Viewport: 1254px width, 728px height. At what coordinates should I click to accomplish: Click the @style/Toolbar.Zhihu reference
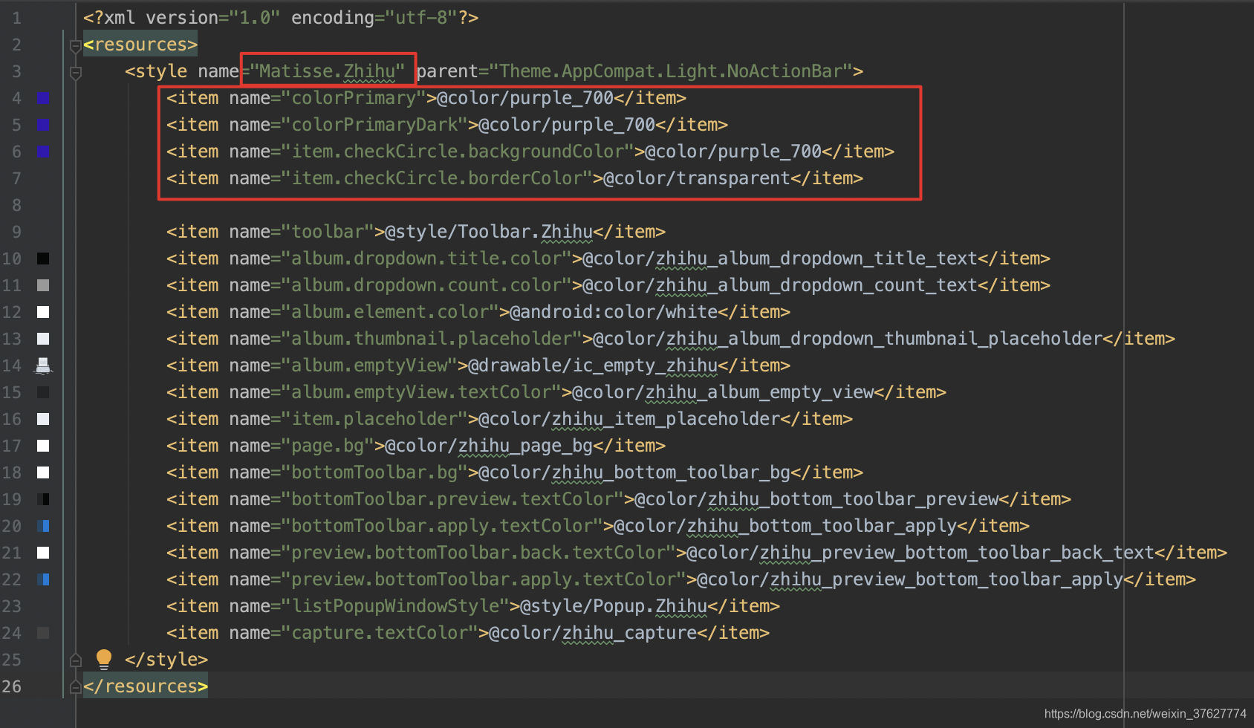(x=489, y=232)
